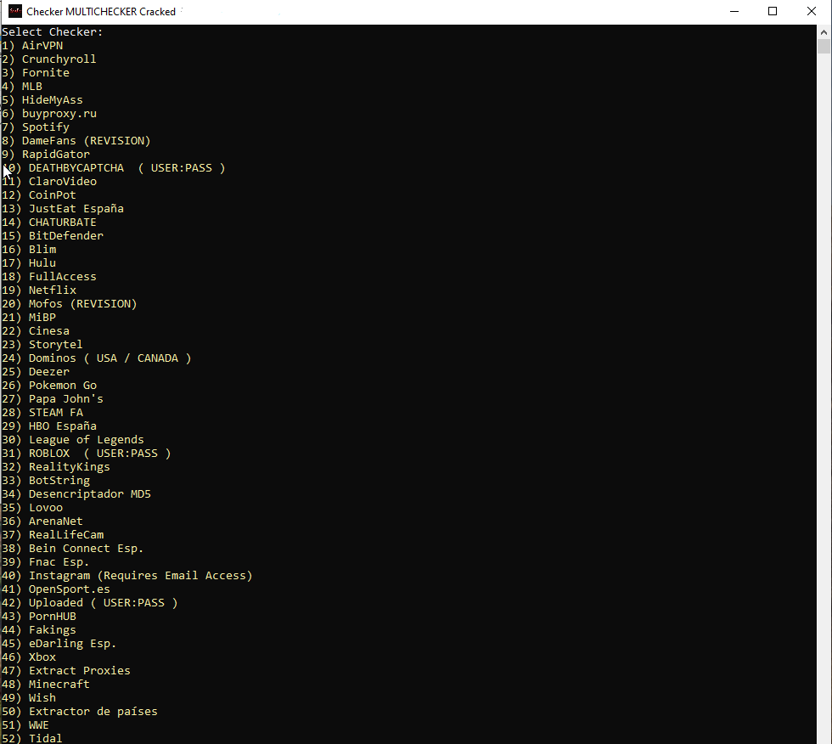Click the scrollbar up arrow

pos(824,32)
